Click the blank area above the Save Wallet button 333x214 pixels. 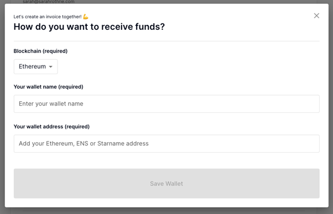point(166,160)
